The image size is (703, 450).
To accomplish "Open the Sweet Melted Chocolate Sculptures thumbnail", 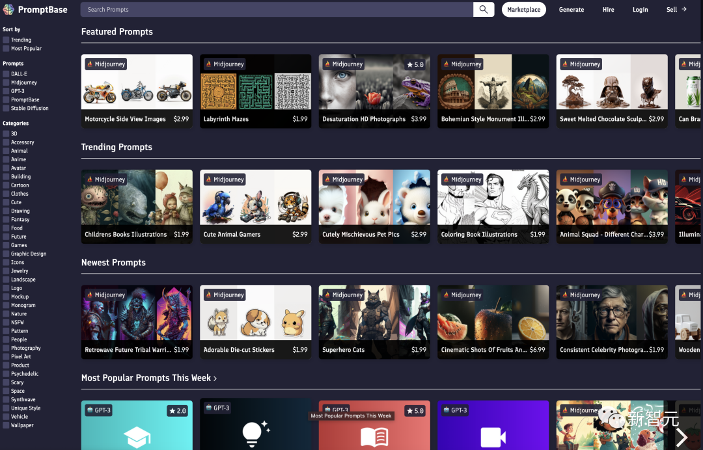I will [x=612, y=82].
